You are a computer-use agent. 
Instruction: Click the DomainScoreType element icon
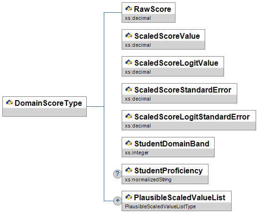[9, 102]
